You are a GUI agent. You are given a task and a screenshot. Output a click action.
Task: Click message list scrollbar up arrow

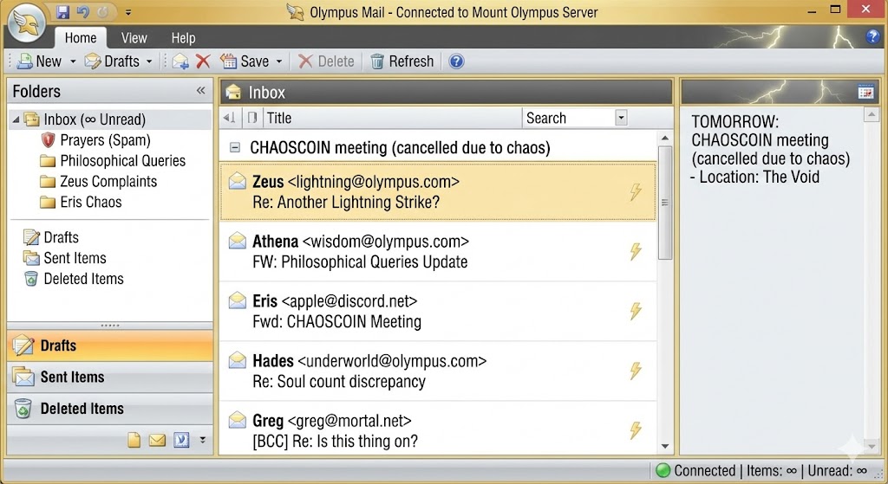tap(665, 138)
